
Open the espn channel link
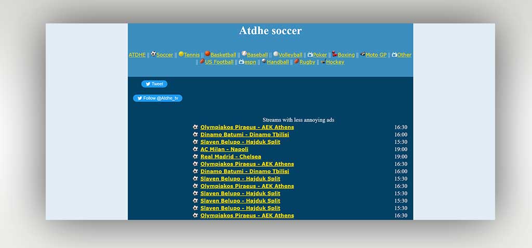pos(250,62)
